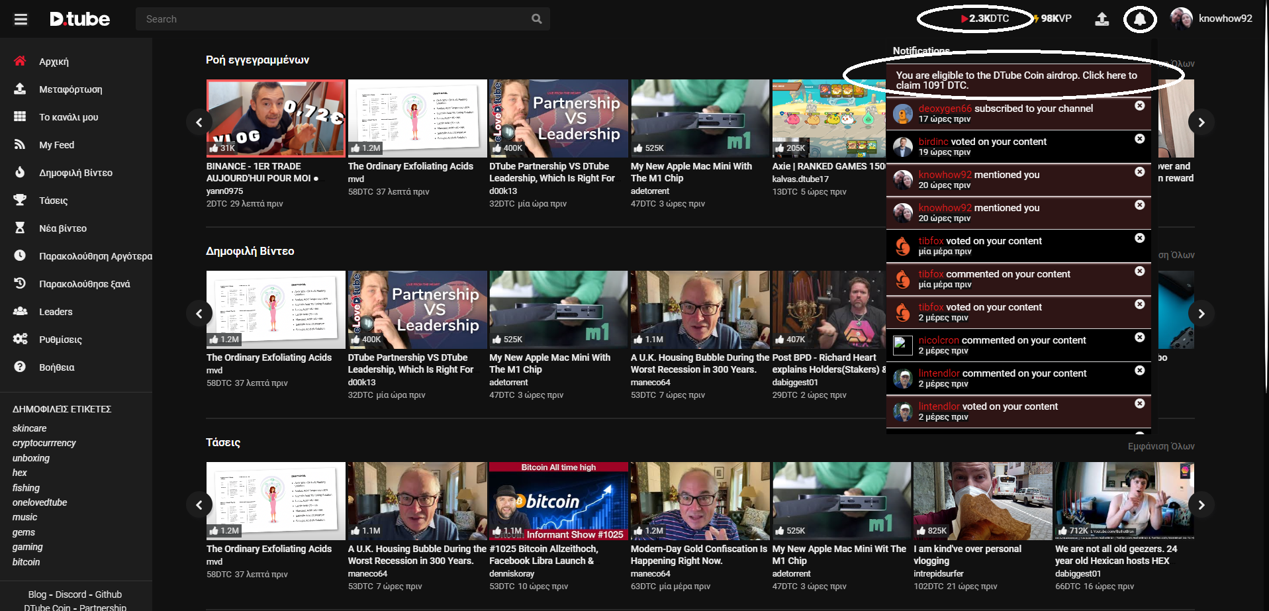Screen dimensions: 1269x611
Task: Click the knowhow92 username in header
Action: click(x=1225, y=19)
